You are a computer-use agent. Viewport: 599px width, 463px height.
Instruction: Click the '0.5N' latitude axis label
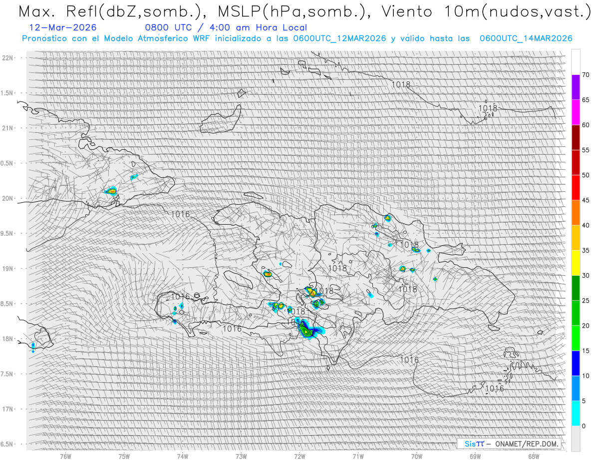click(7, 163)
